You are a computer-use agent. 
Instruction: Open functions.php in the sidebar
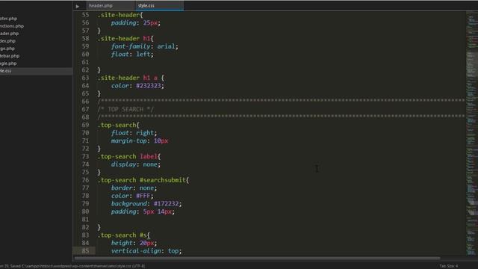click(12, 26)
